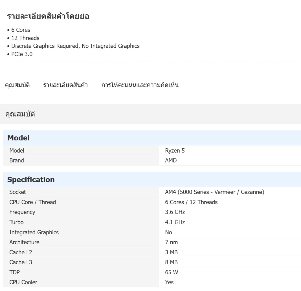Click the 8 MB Cache L3 value
This screenshot has width=301, height=291.
point(172,262)
